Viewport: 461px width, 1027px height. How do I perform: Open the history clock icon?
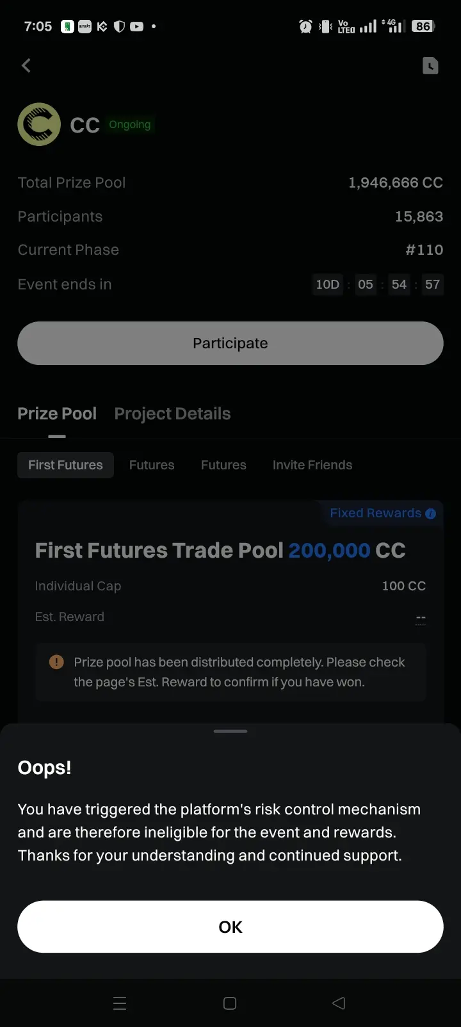[430, 66]
